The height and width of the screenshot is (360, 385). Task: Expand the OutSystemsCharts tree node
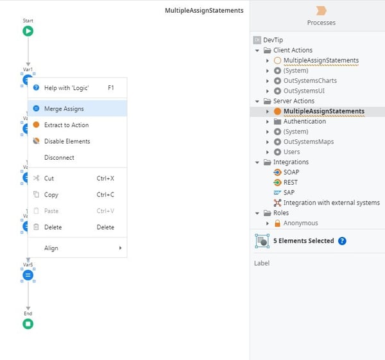268,81
